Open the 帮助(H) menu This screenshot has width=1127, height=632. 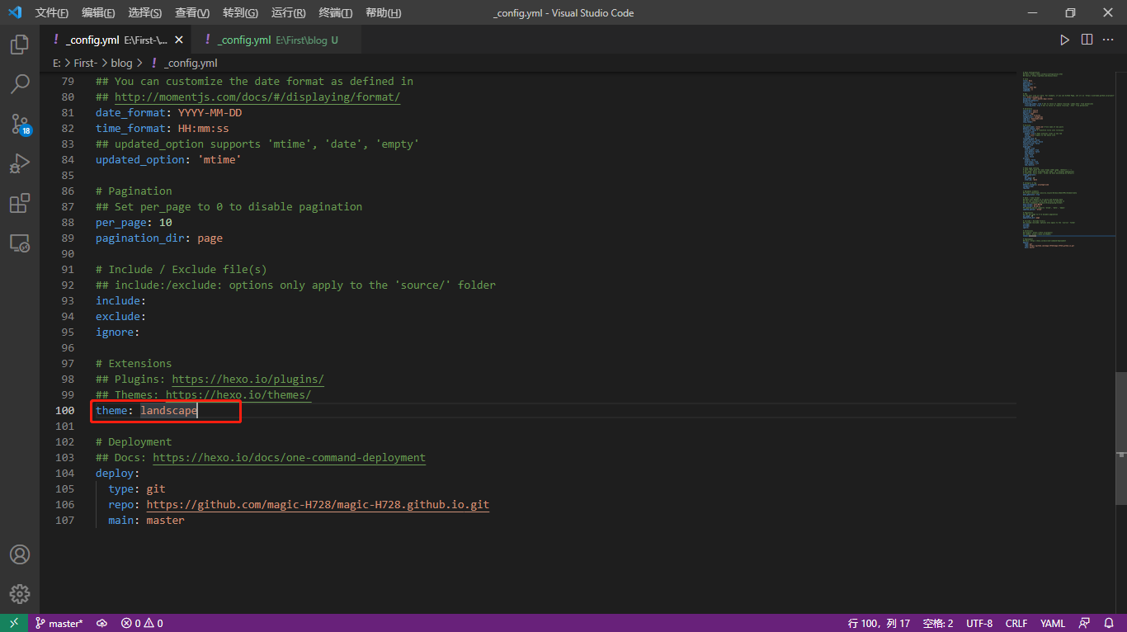(x=384, y=13)
